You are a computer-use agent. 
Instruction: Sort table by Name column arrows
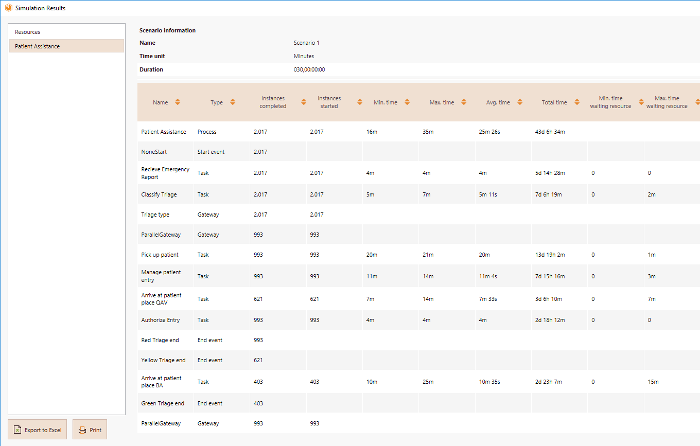[x=178, y=102]
